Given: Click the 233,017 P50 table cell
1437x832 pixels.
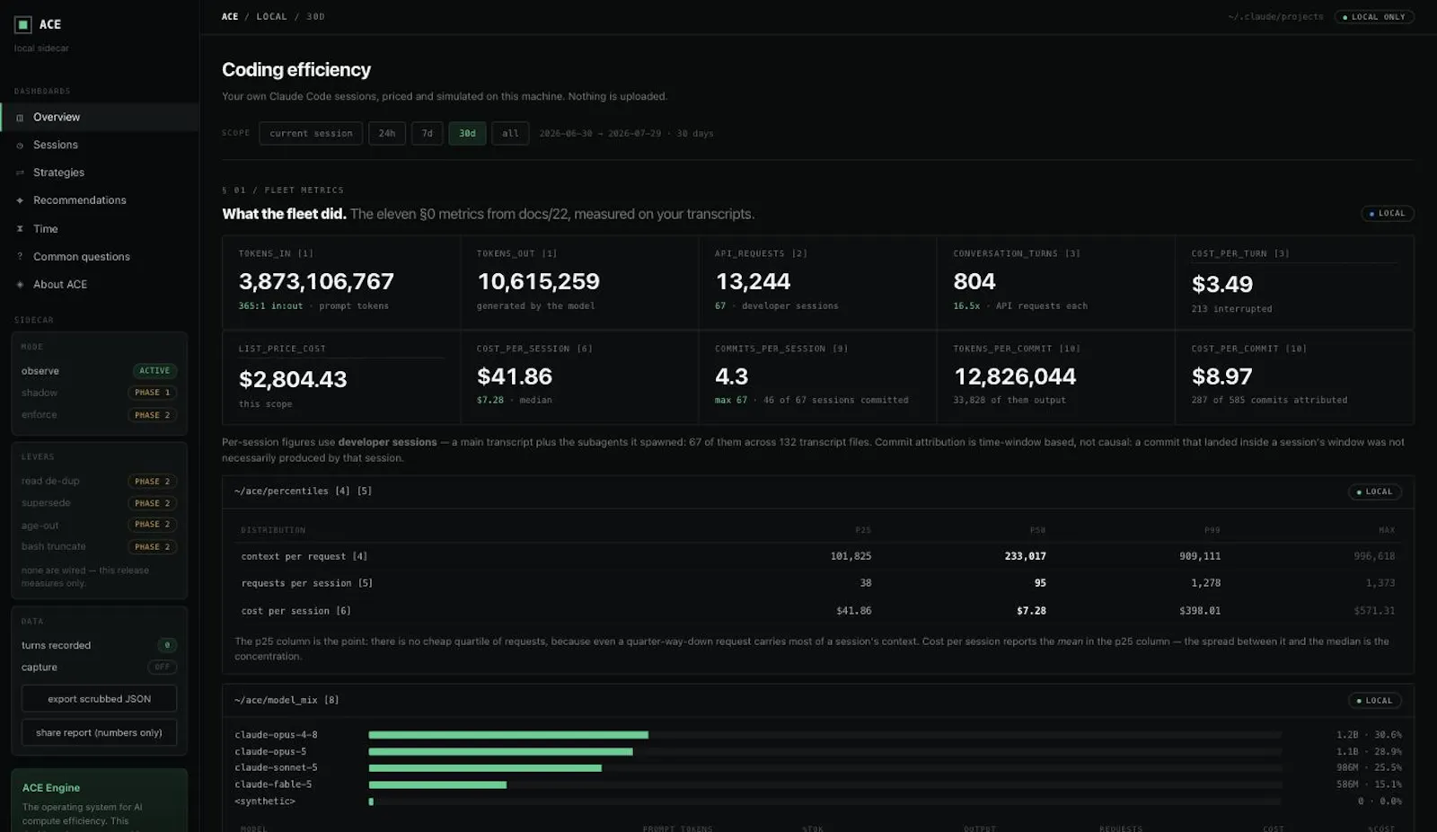Looking at the screenshot, I should click(1025, 556).
